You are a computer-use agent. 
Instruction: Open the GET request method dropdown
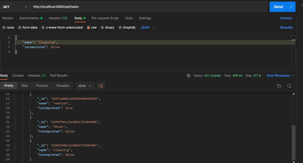15,7
